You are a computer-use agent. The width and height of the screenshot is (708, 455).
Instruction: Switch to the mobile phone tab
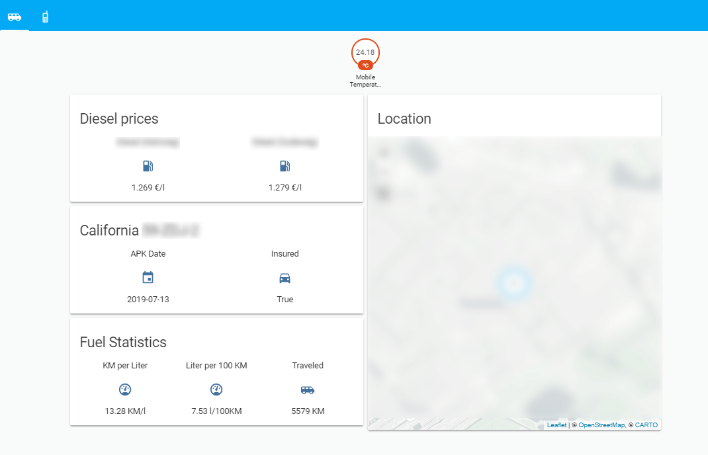pos(45,17)
